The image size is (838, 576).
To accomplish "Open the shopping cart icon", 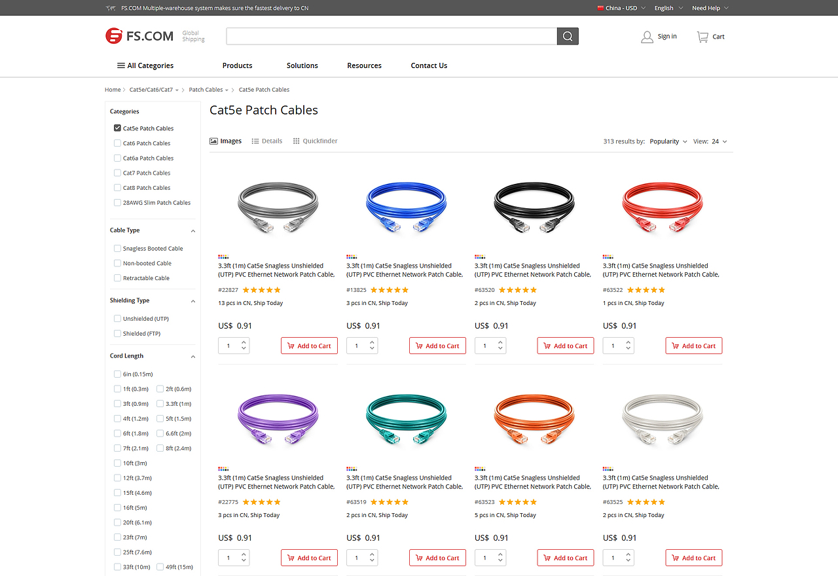I will pyautogui.click(x=702, y=37).
